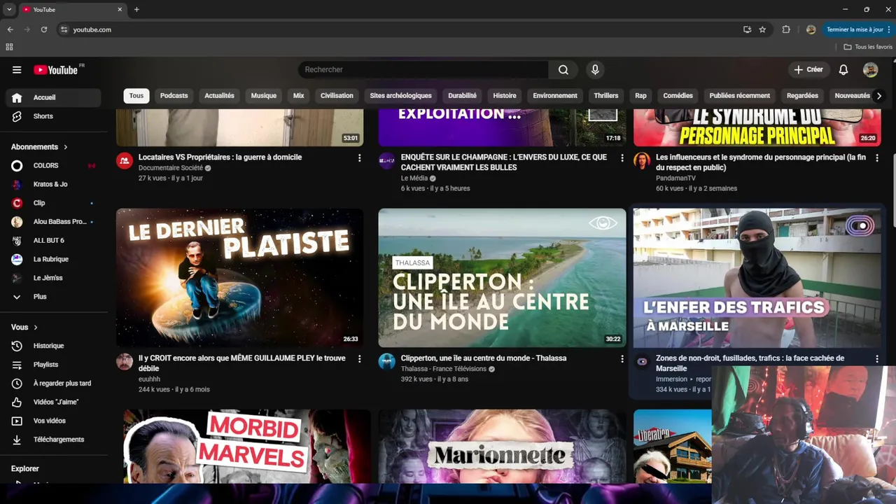This screenshot has width=896, height=504.
Task: Click the YouTube logo
Action: [x=56, y=69]
